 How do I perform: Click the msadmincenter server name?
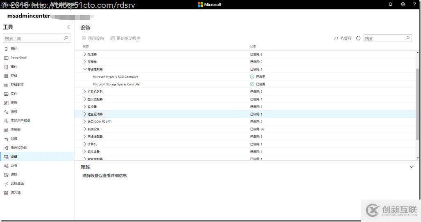click(x=28, y=16)
